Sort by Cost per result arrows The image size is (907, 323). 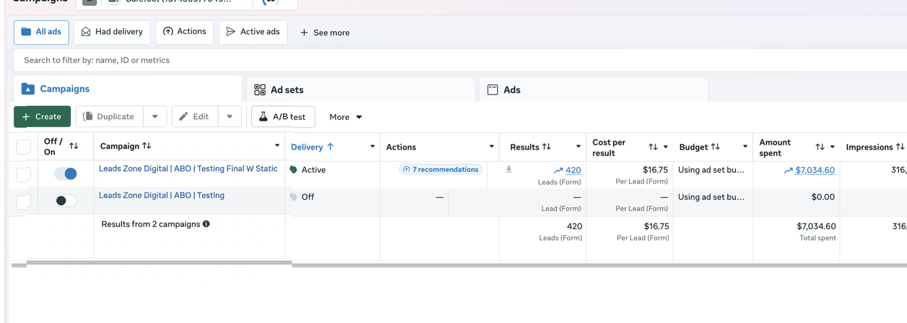coord(653,147)
